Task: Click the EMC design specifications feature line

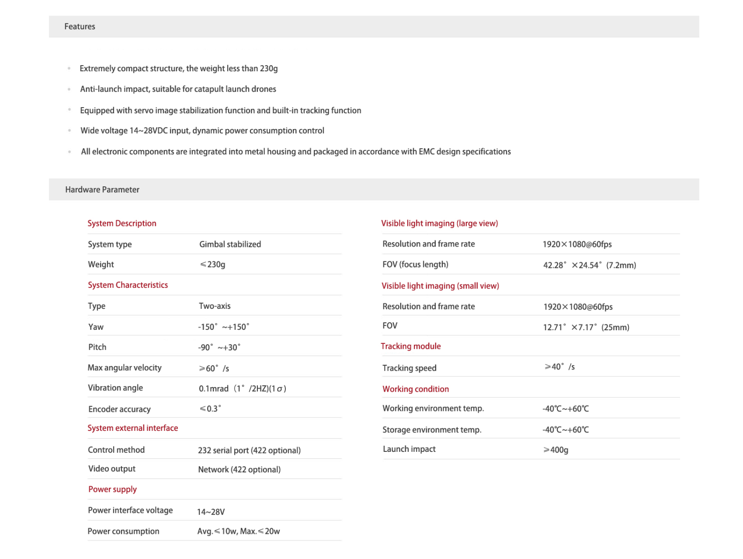Action: (x=296, y=152)
